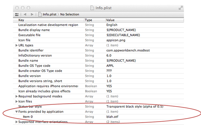This screenshot has width=201, height=128.
Task: Open the Info.plist breadcrumb menu
Action: 50,14
